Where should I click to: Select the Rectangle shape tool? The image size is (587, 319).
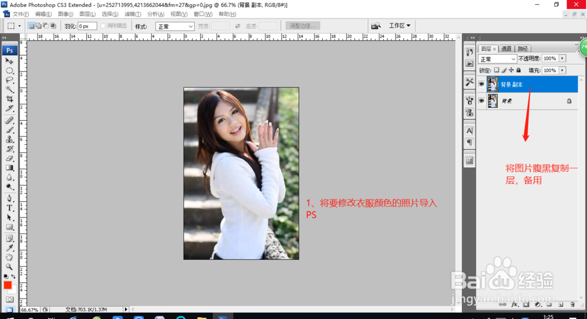click(9, 226)
